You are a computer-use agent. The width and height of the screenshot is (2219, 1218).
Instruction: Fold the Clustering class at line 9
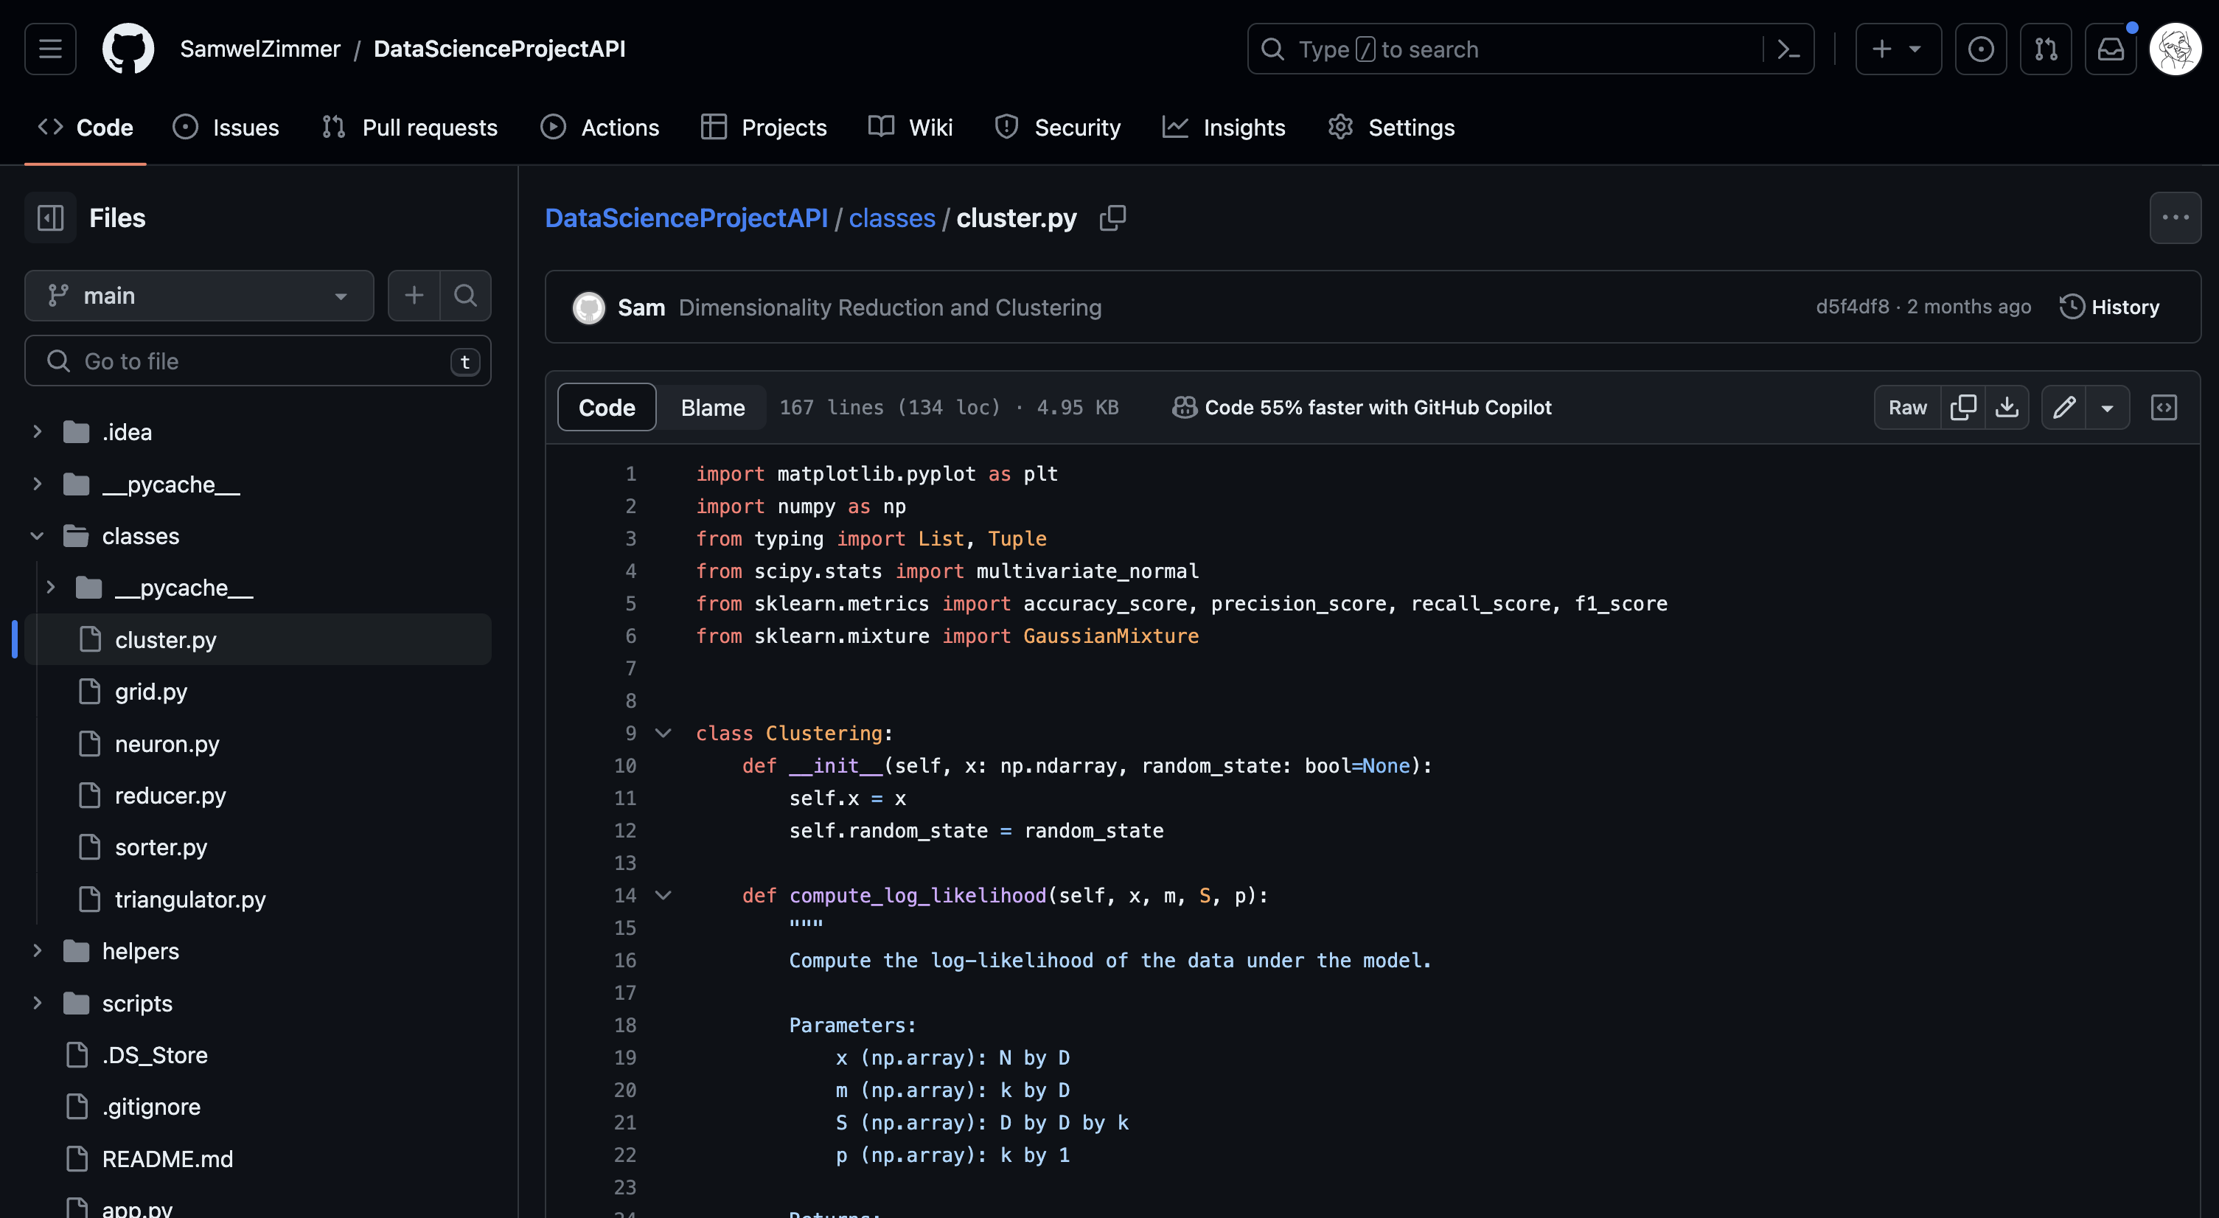pos(663,733)
